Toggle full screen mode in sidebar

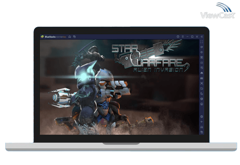(202, 42)
